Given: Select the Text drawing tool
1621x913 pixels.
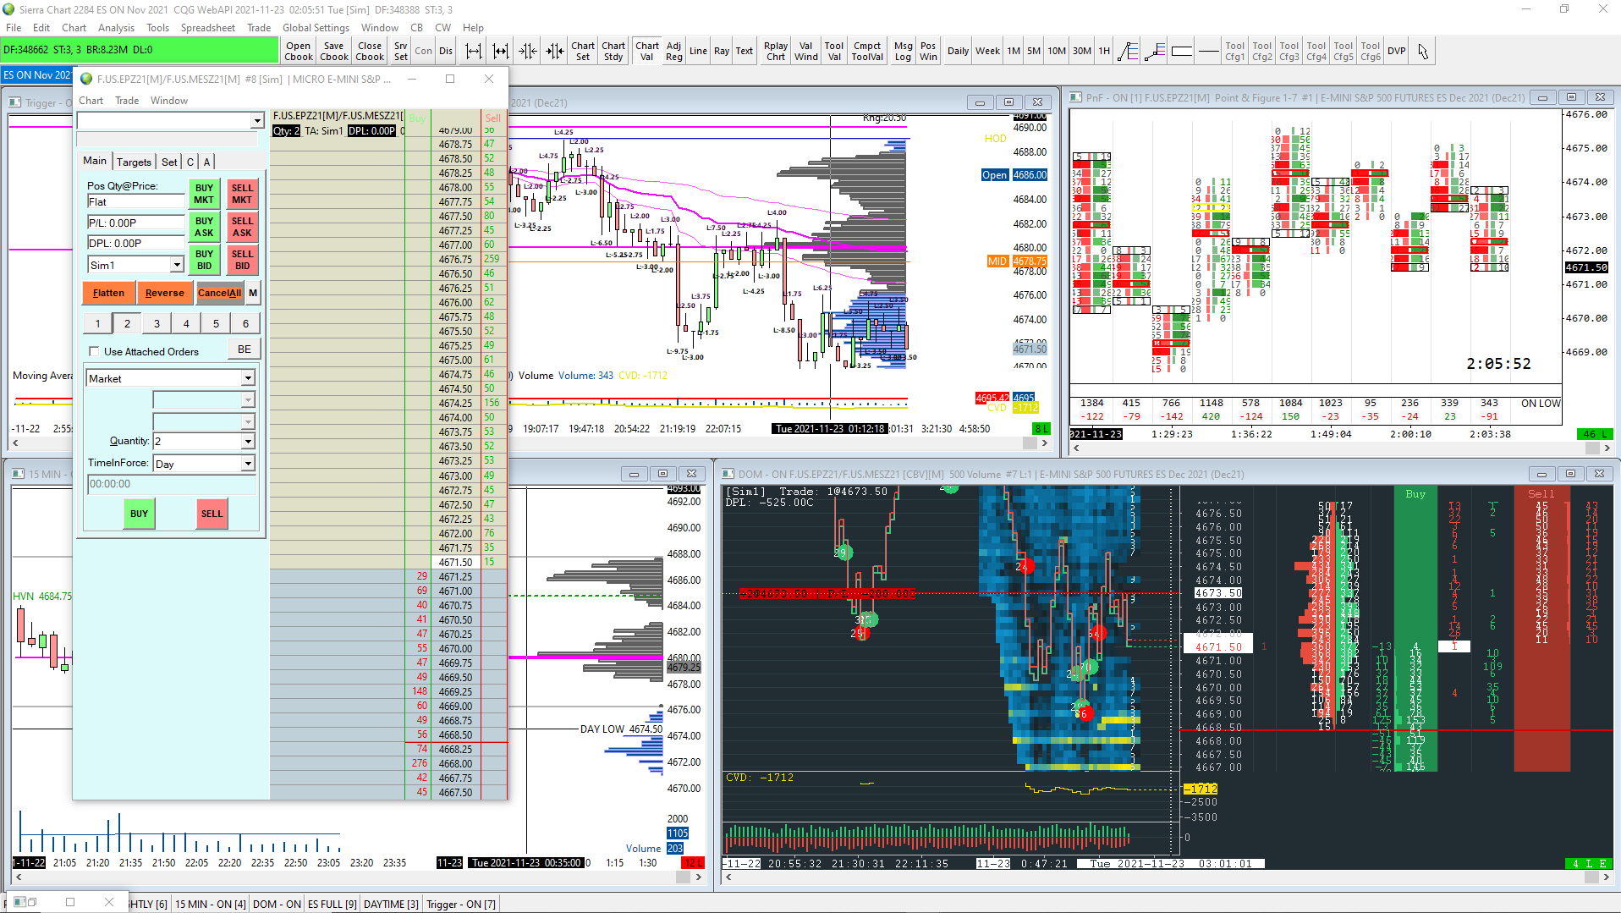Looking at the screenshot, I should 745,52.
